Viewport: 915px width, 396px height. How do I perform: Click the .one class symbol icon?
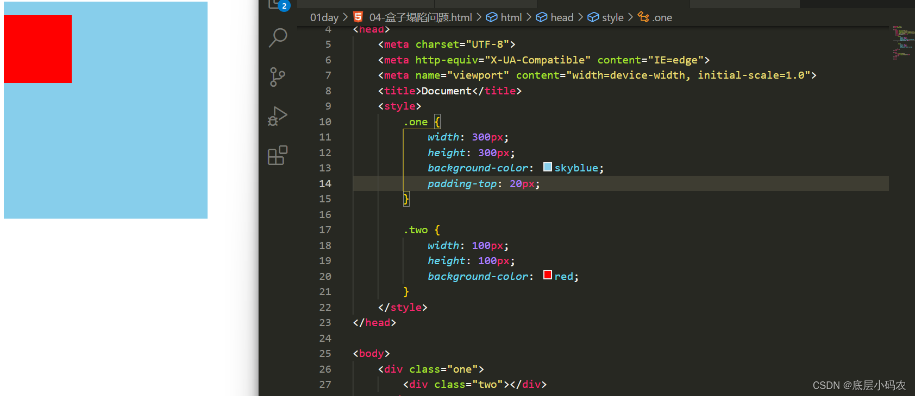point(643,17)
